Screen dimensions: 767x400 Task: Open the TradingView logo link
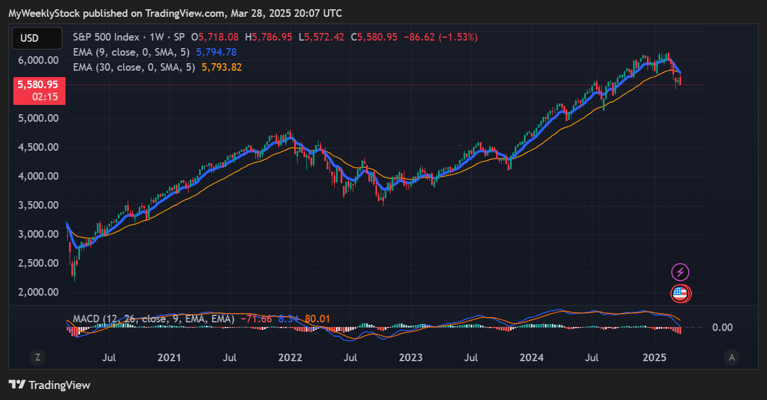(50, 385)
